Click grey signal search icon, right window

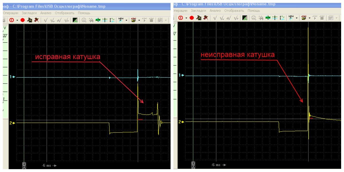coord(261,18)
